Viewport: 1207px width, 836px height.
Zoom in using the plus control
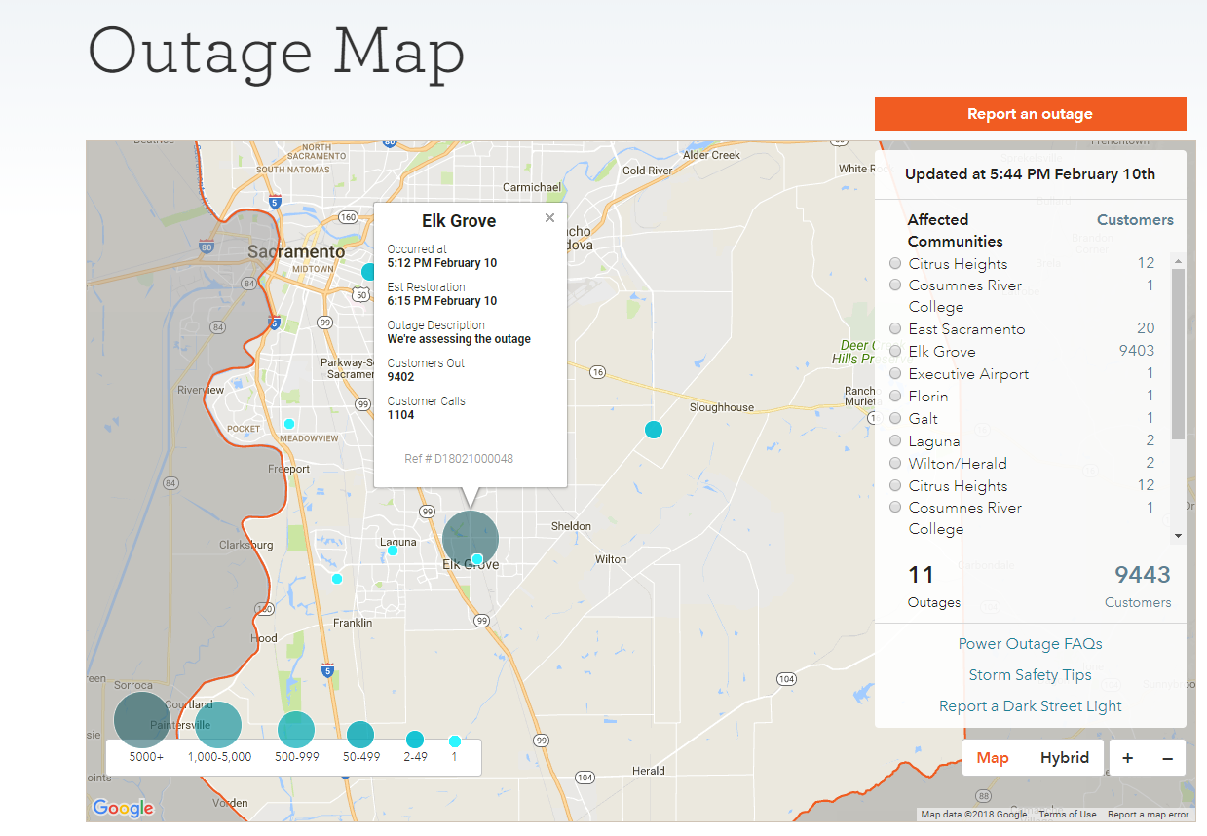click(x=1126, y=757)
